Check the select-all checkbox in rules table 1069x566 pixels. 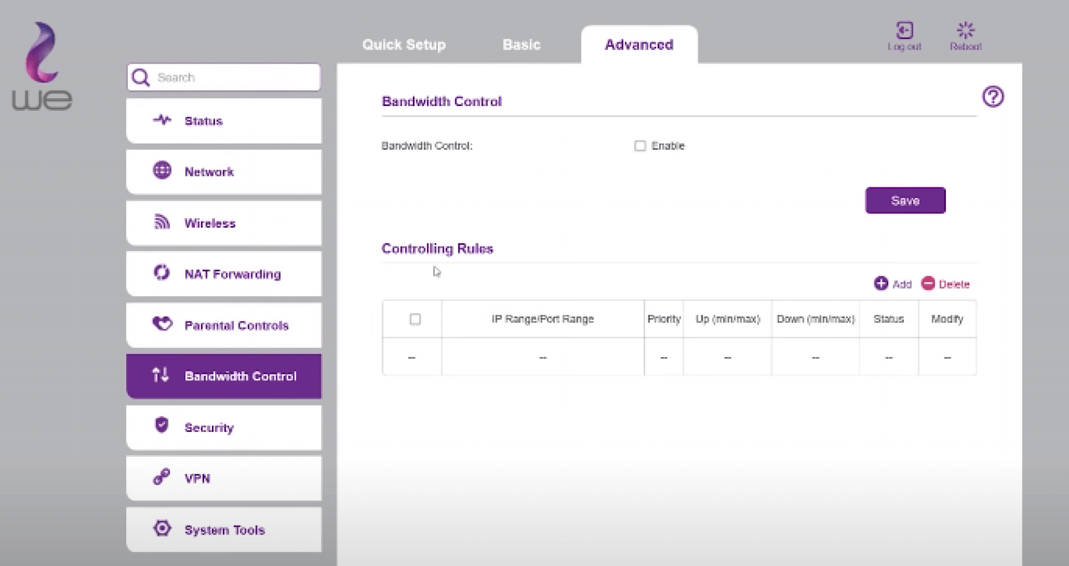415,319
